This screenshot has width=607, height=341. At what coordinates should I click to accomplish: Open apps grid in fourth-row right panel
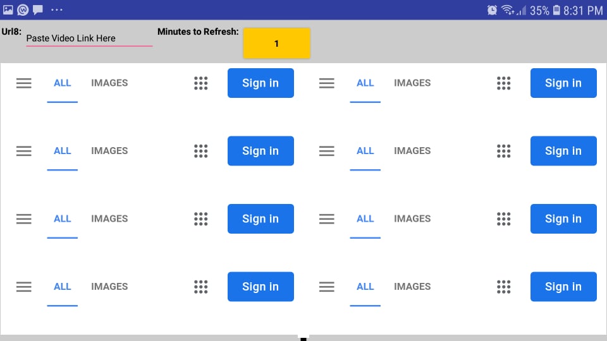504,287
